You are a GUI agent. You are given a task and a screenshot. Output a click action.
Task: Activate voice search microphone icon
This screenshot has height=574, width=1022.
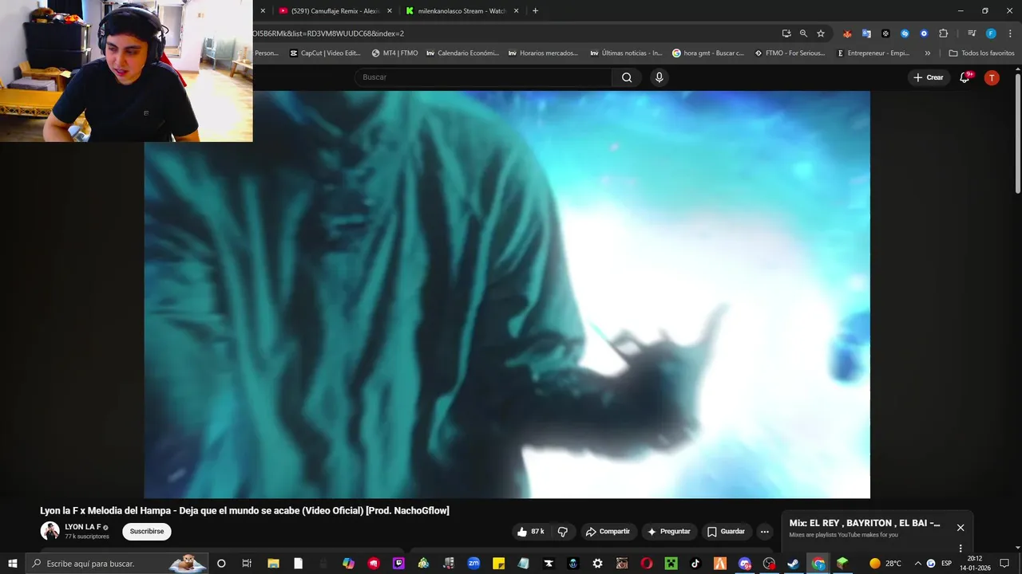tap(659, 77)
